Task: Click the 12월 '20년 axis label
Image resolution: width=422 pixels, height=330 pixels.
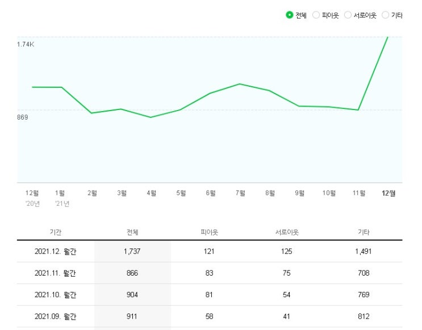Action: pos(32,198)
